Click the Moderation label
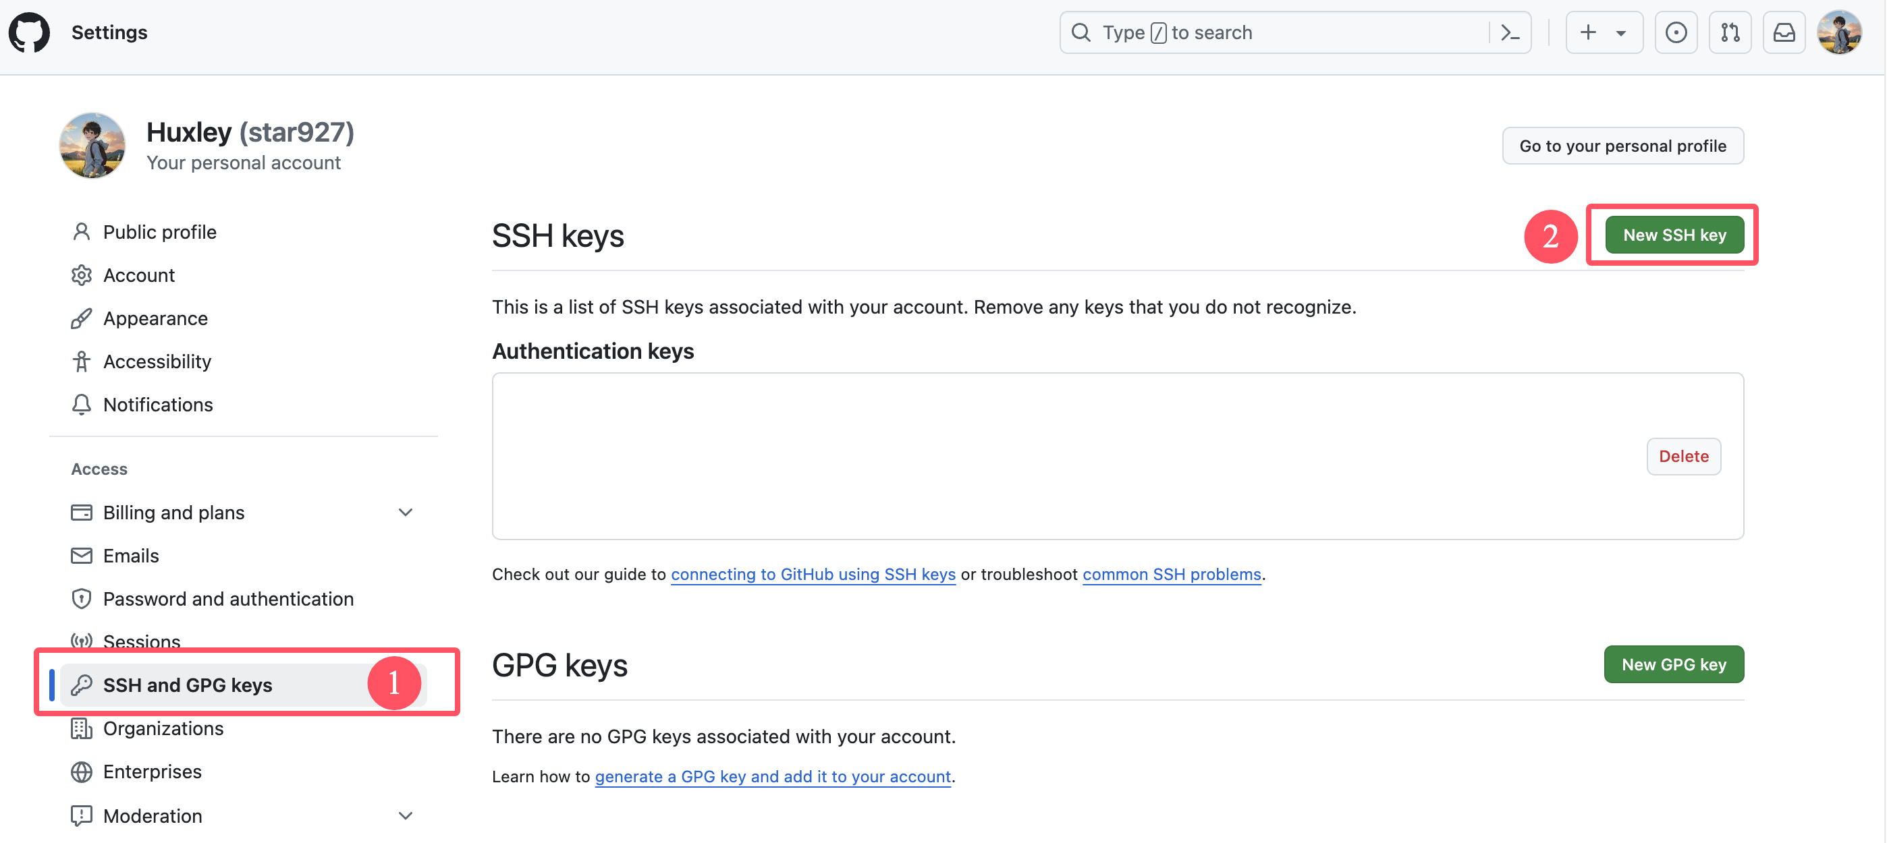Image resolution: width=1887 pixels, height=843 pixels. (x=153, y=815)
